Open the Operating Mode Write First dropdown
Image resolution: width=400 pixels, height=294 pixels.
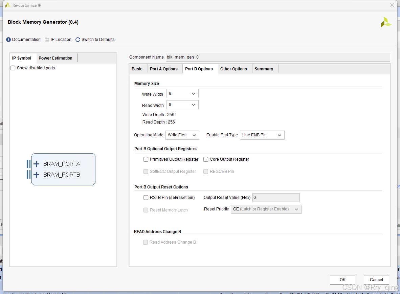(x=182, y=135)
